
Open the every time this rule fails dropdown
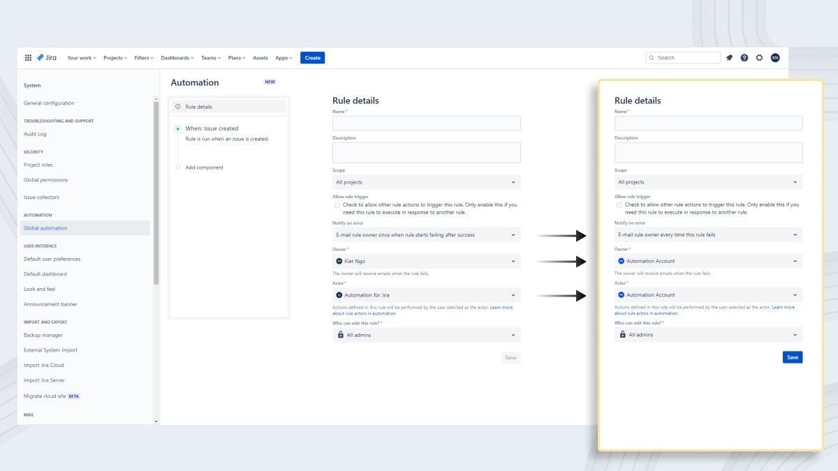pyautogui.click(x=708, y=235)
